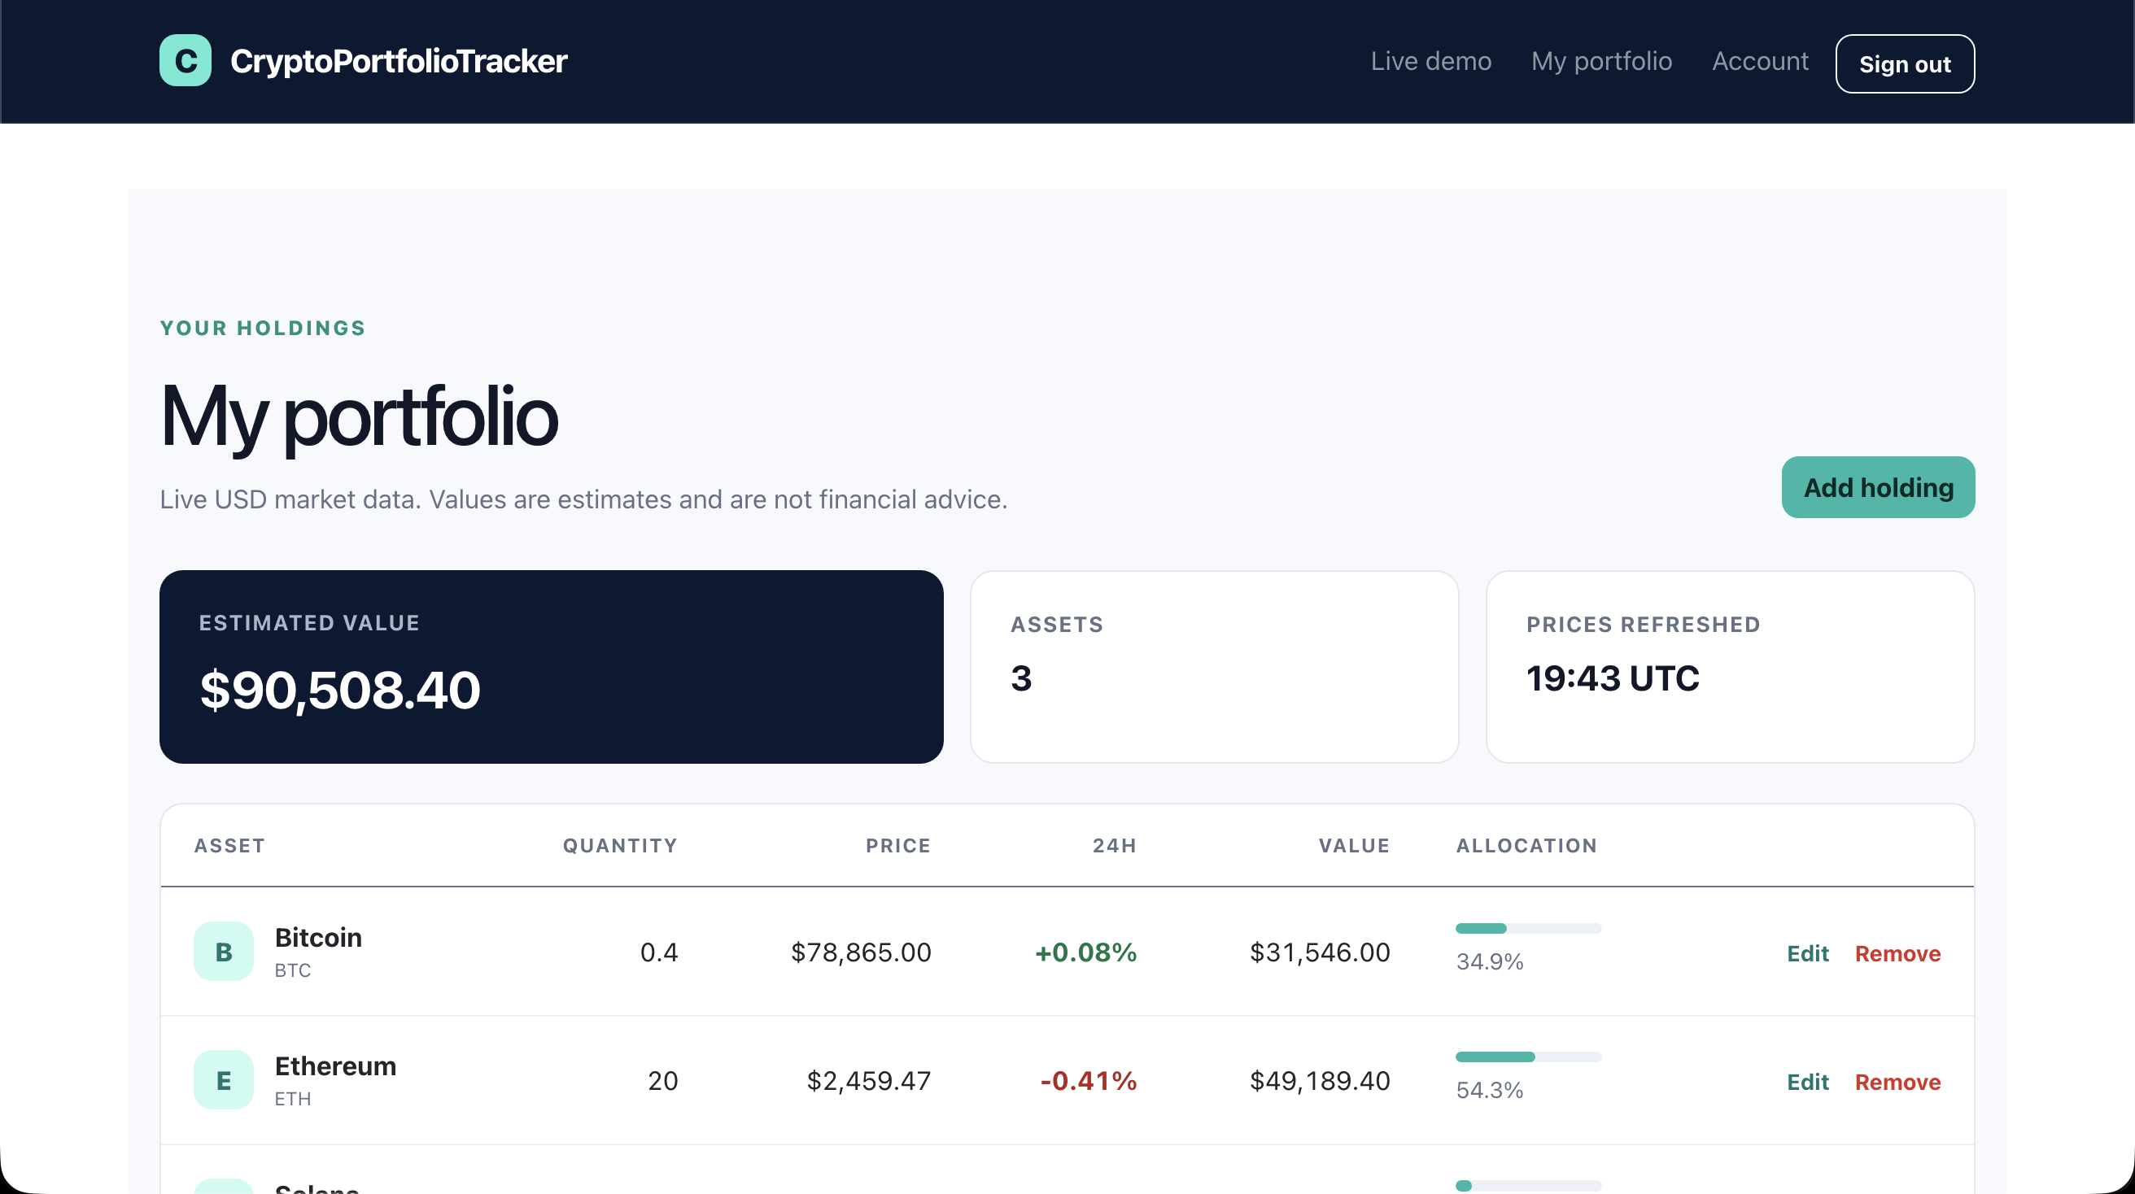
Task: Click the CryptoPortfolioTracker brand name
Action: click(399, 61)
